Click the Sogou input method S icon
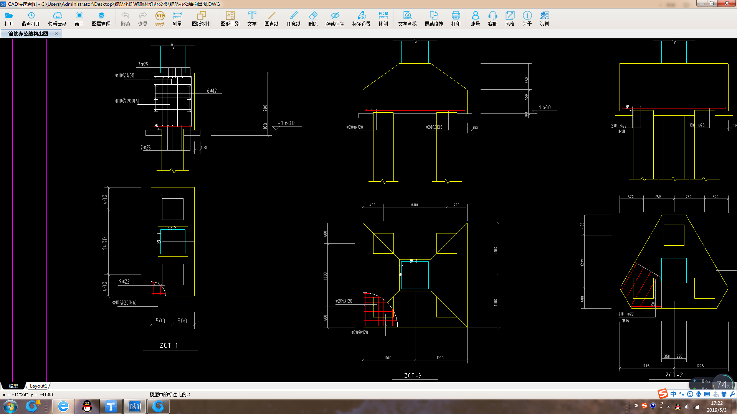 (x=663, y=394)
